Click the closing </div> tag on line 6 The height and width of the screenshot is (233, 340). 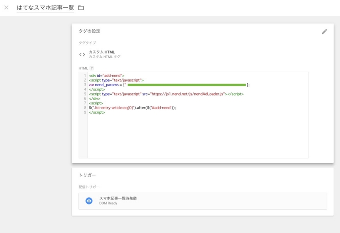click(x=94, y=98)
